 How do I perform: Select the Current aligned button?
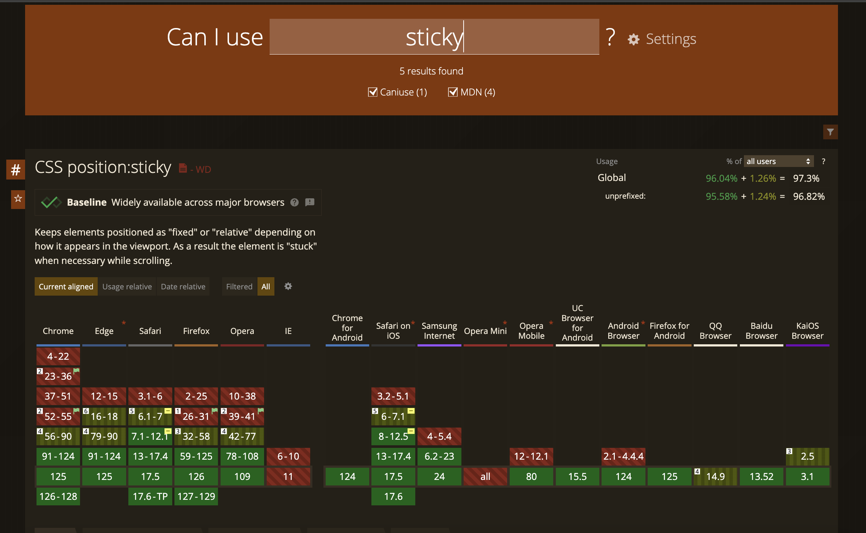[x=66, y=286]
